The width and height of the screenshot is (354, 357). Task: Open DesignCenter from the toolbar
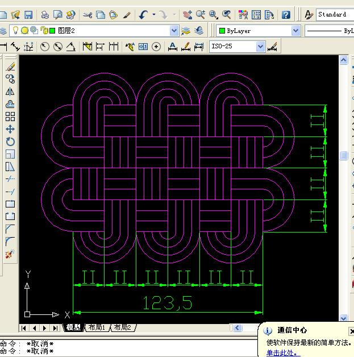point(256,15)
